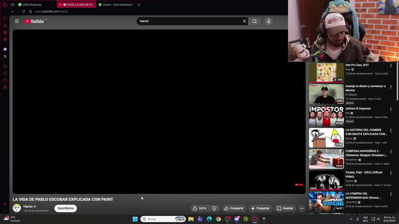Open X (Twitter) panel in sidebar
This screenshot has width=399, height=224.
(5, 56)
